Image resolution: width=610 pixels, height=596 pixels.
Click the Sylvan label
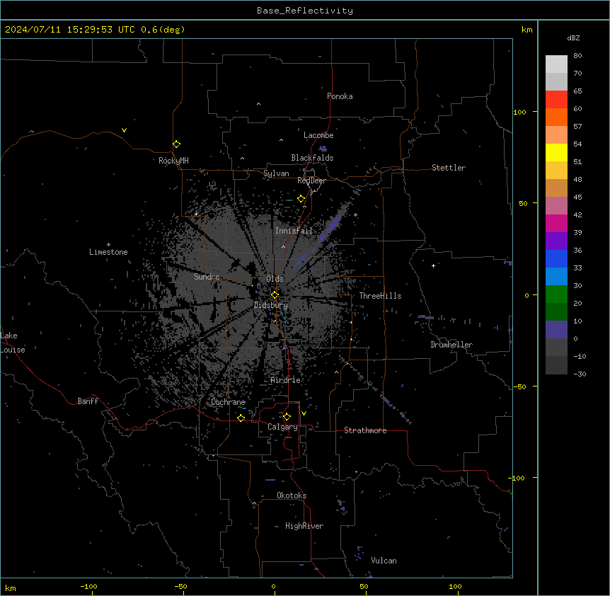tap(276, 173)
